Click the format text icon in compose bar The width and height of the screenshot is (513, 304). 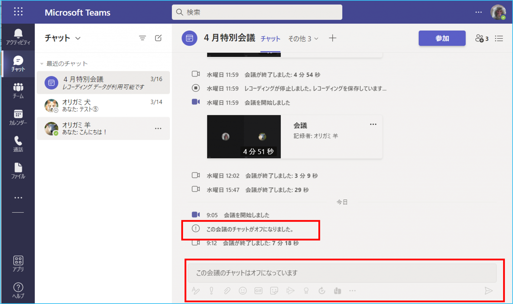coord(196,290)
